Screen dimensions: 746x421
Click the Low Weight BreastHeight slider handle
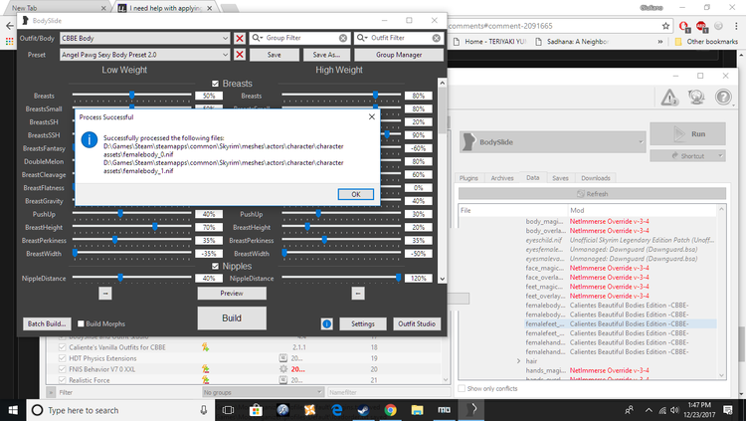pos(155,227)
